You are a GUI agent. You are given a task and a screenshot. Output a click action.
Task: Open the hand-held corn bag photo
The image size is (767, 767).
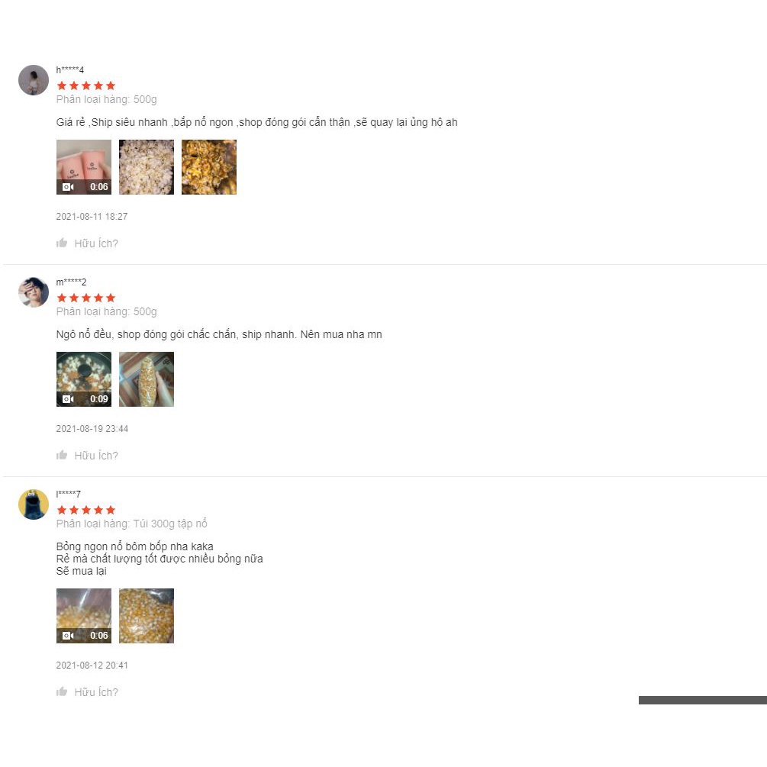[147, 379]
